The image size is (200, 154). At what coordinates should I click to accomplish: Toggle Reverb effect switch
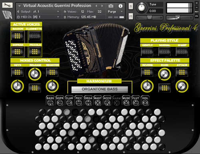tap(147, 72)
